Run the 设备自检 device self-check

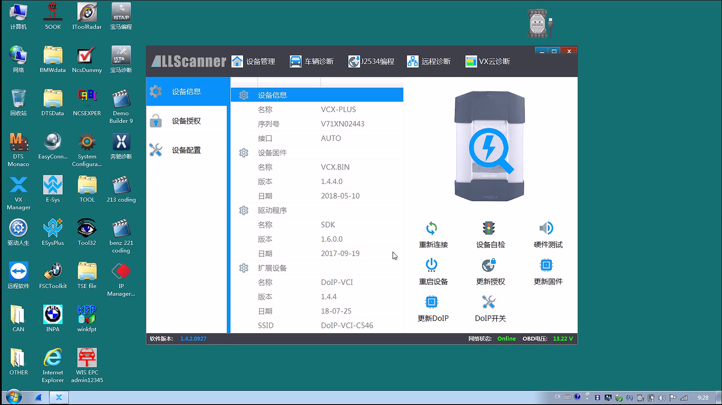[489, 229]
